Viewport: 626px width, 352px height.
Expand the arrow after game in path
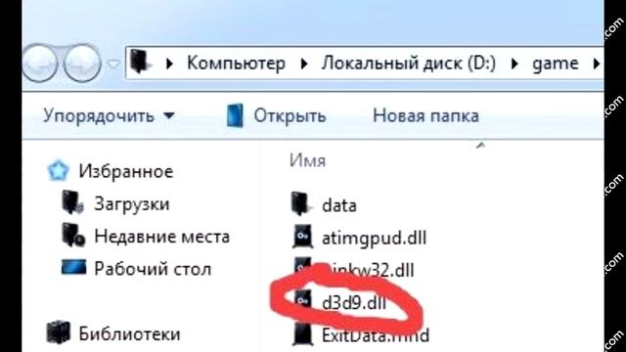click(596, 64)
